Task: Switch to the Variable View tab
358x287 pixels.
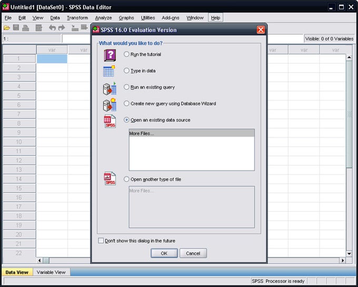Action: coord(51,272)
